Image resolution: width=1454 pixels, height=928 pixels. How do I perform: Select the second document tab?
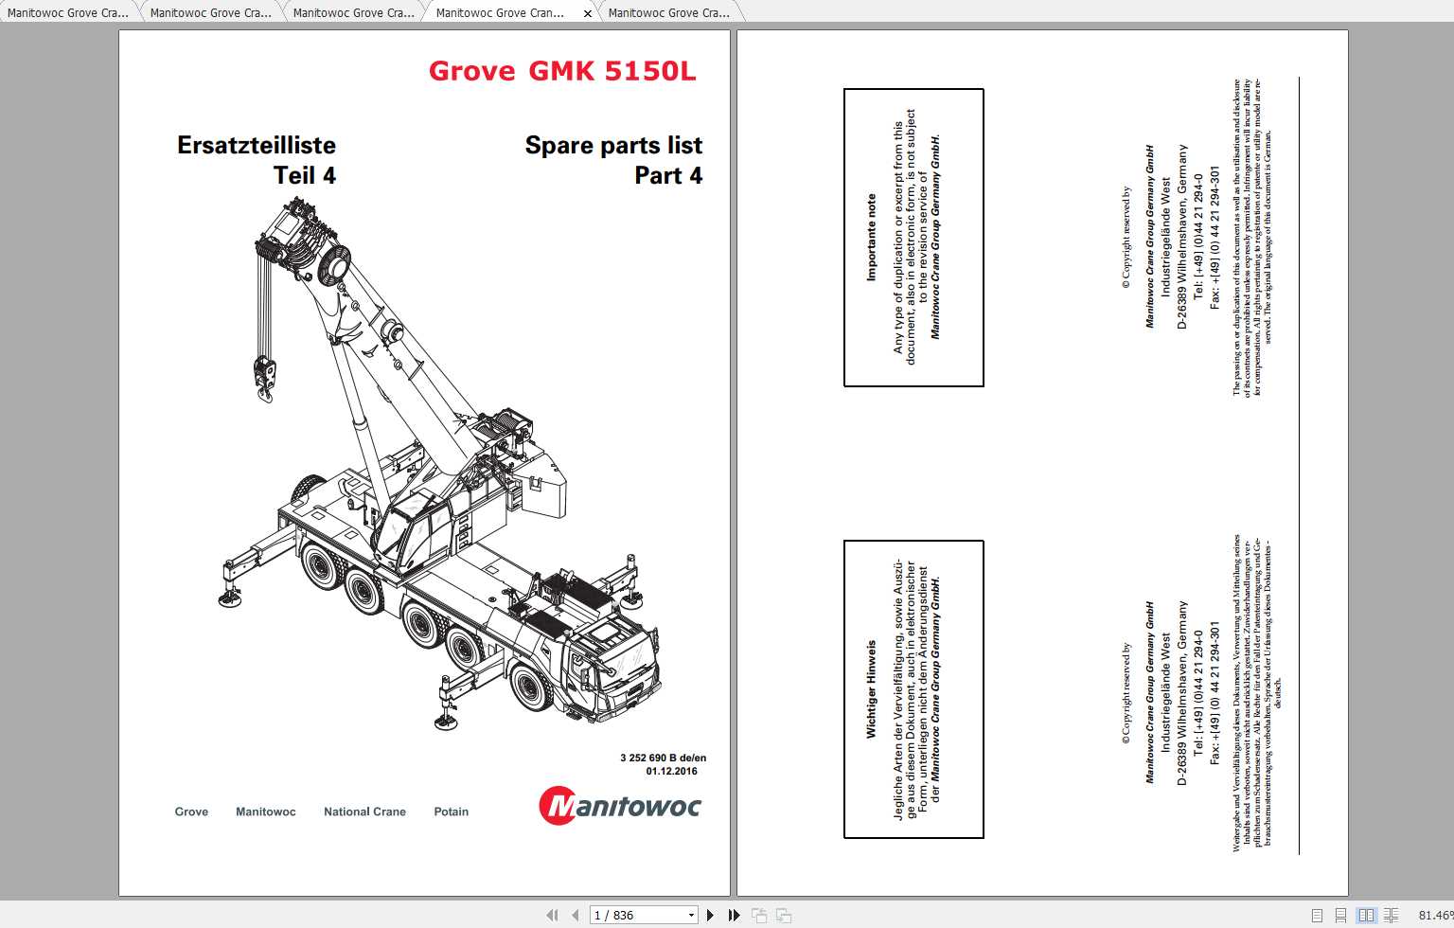[210, 12]
